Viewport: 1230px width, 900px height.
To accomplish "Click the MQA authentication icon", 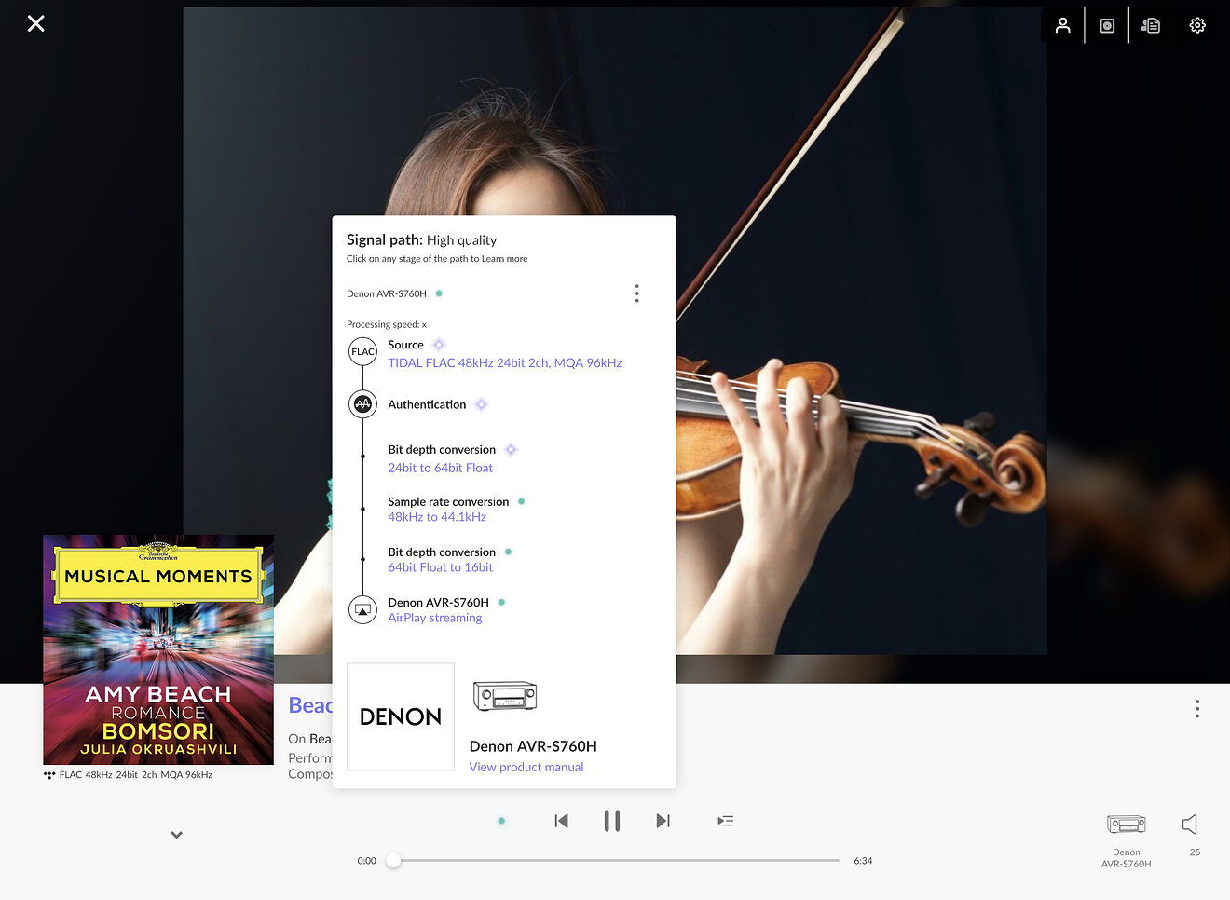I will tap(362, 404).
